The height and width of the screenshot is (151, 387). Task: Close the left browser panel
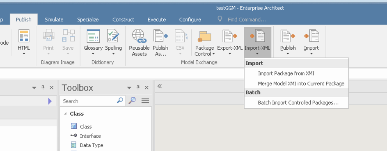coord(52,87)
